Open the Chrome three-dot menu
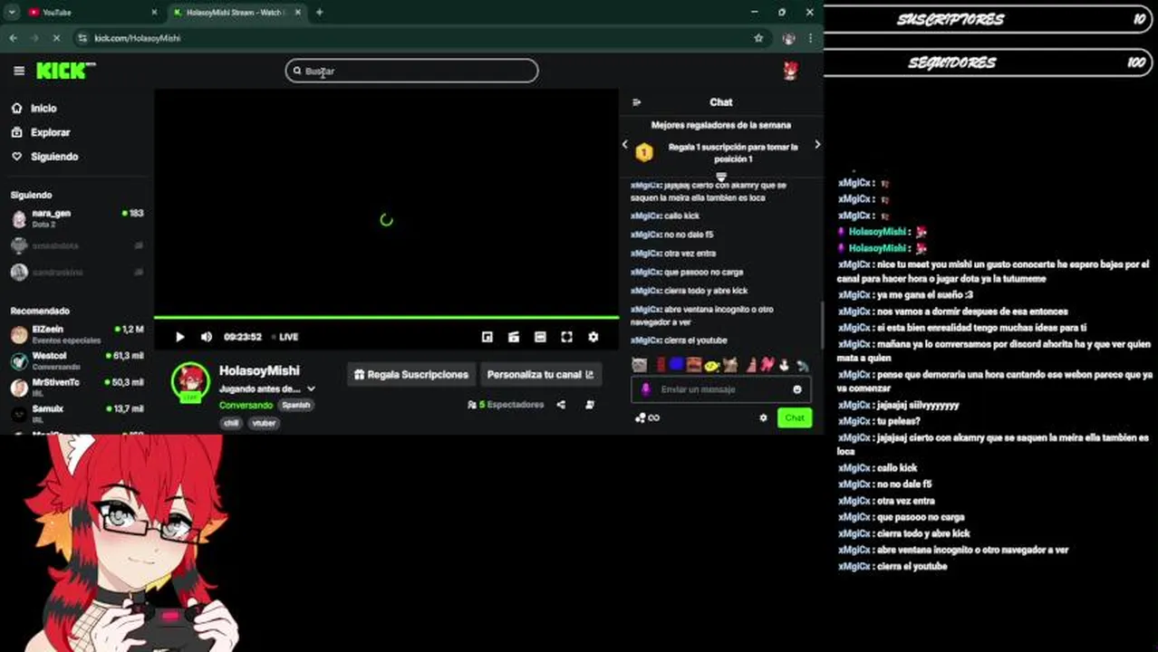This screenshot has width=1158, height=652. [x=810, y=38]
